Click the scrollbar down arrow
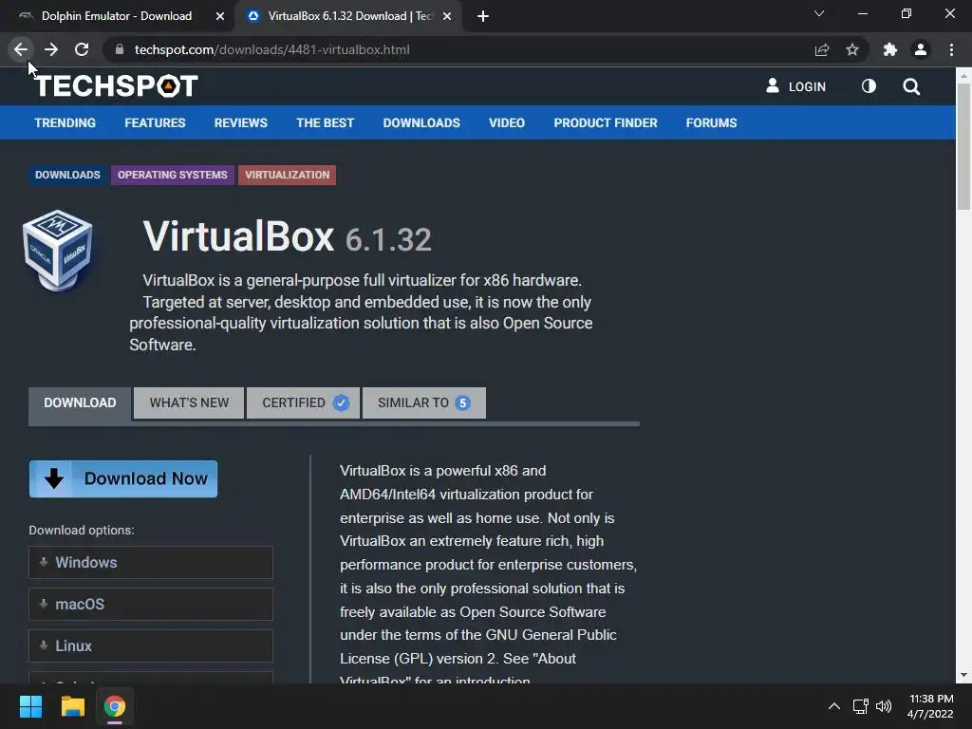 coord(963,675)
